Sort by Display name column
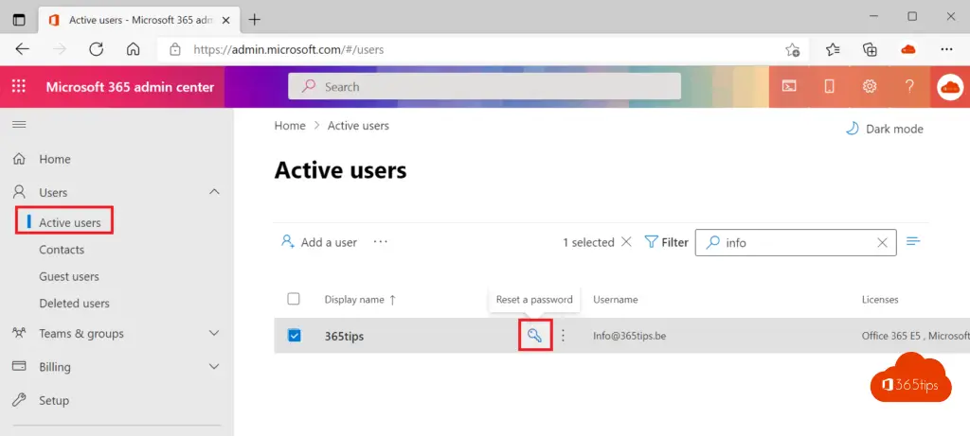Viewport: 970px width, 436px height. [360, 300]
